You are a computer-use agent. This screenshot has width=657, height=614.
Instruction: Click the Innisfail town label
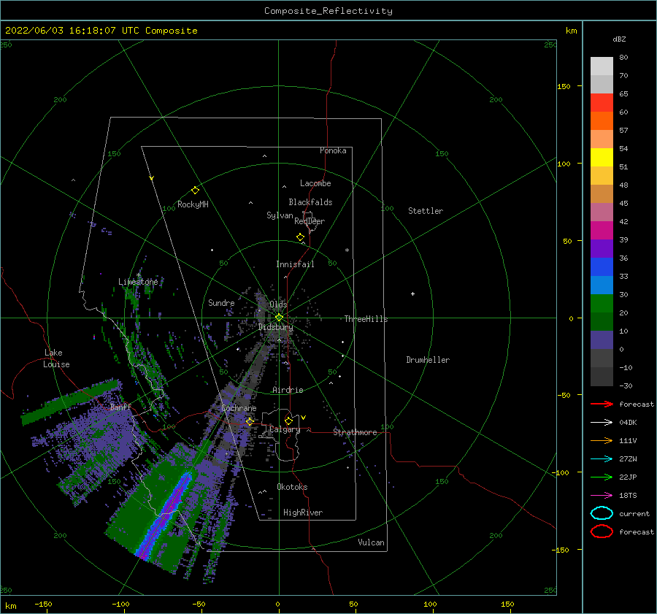pyautogui.click(x=295, y=264)
